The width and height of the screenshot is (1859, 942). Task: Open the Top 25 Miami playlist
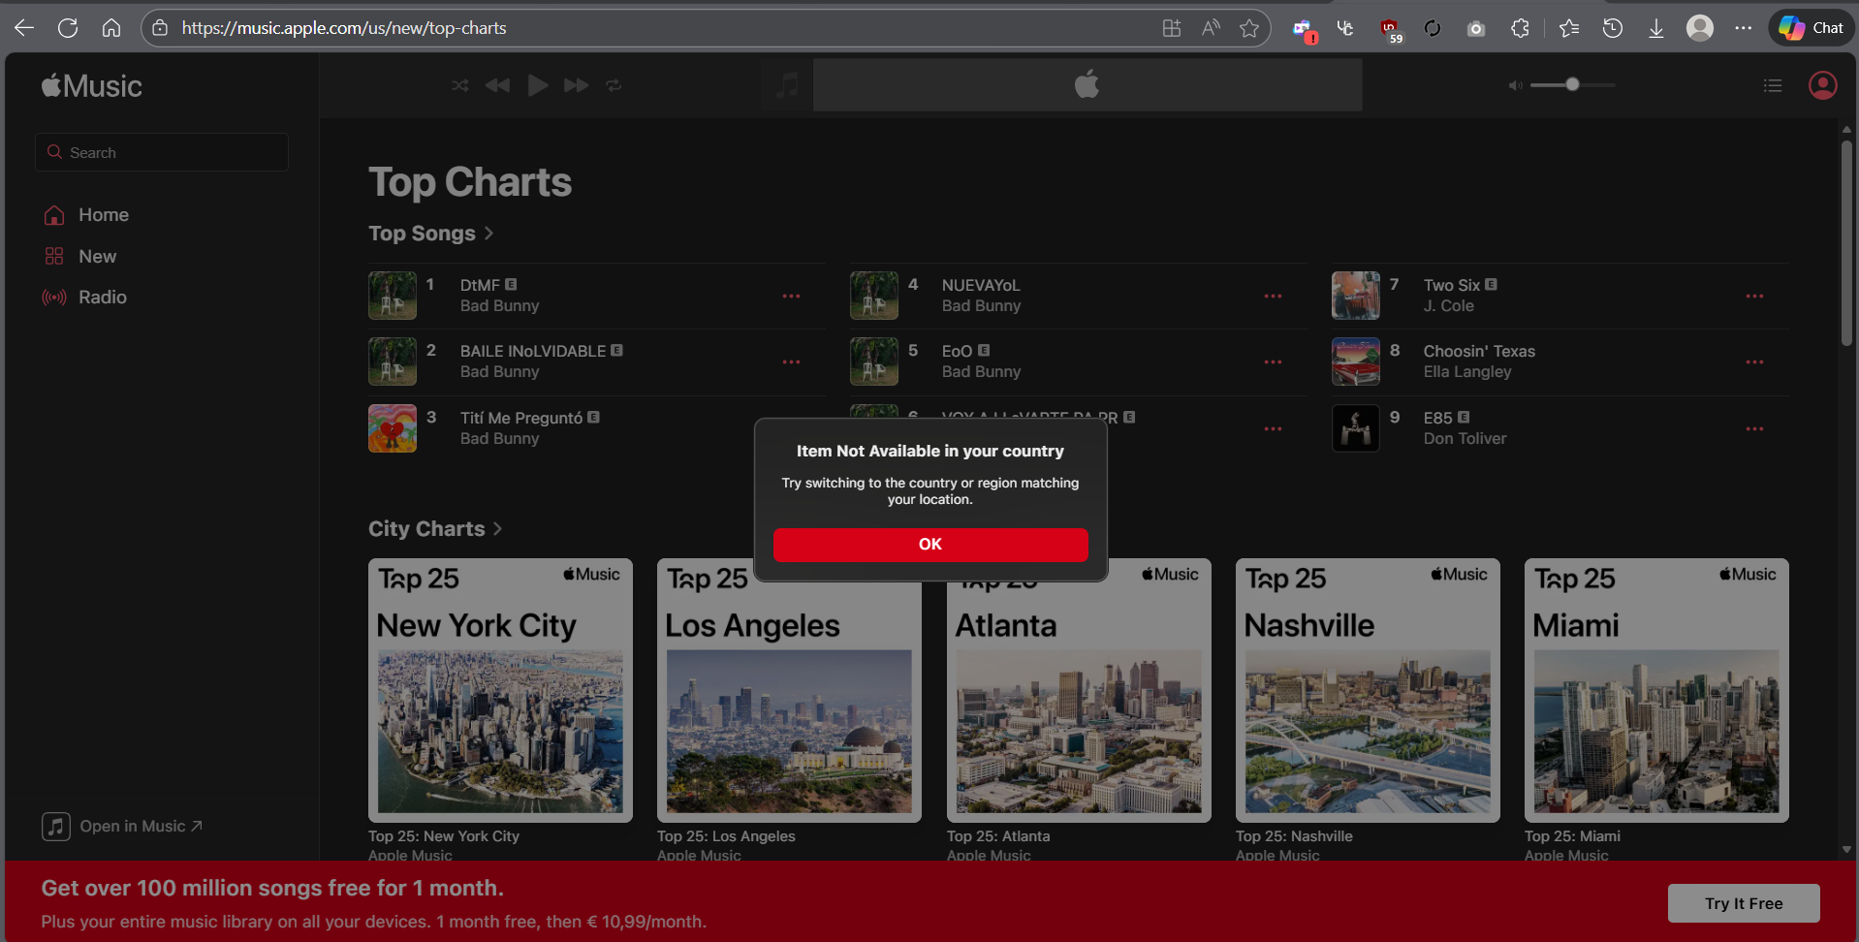click(1655, 690)
